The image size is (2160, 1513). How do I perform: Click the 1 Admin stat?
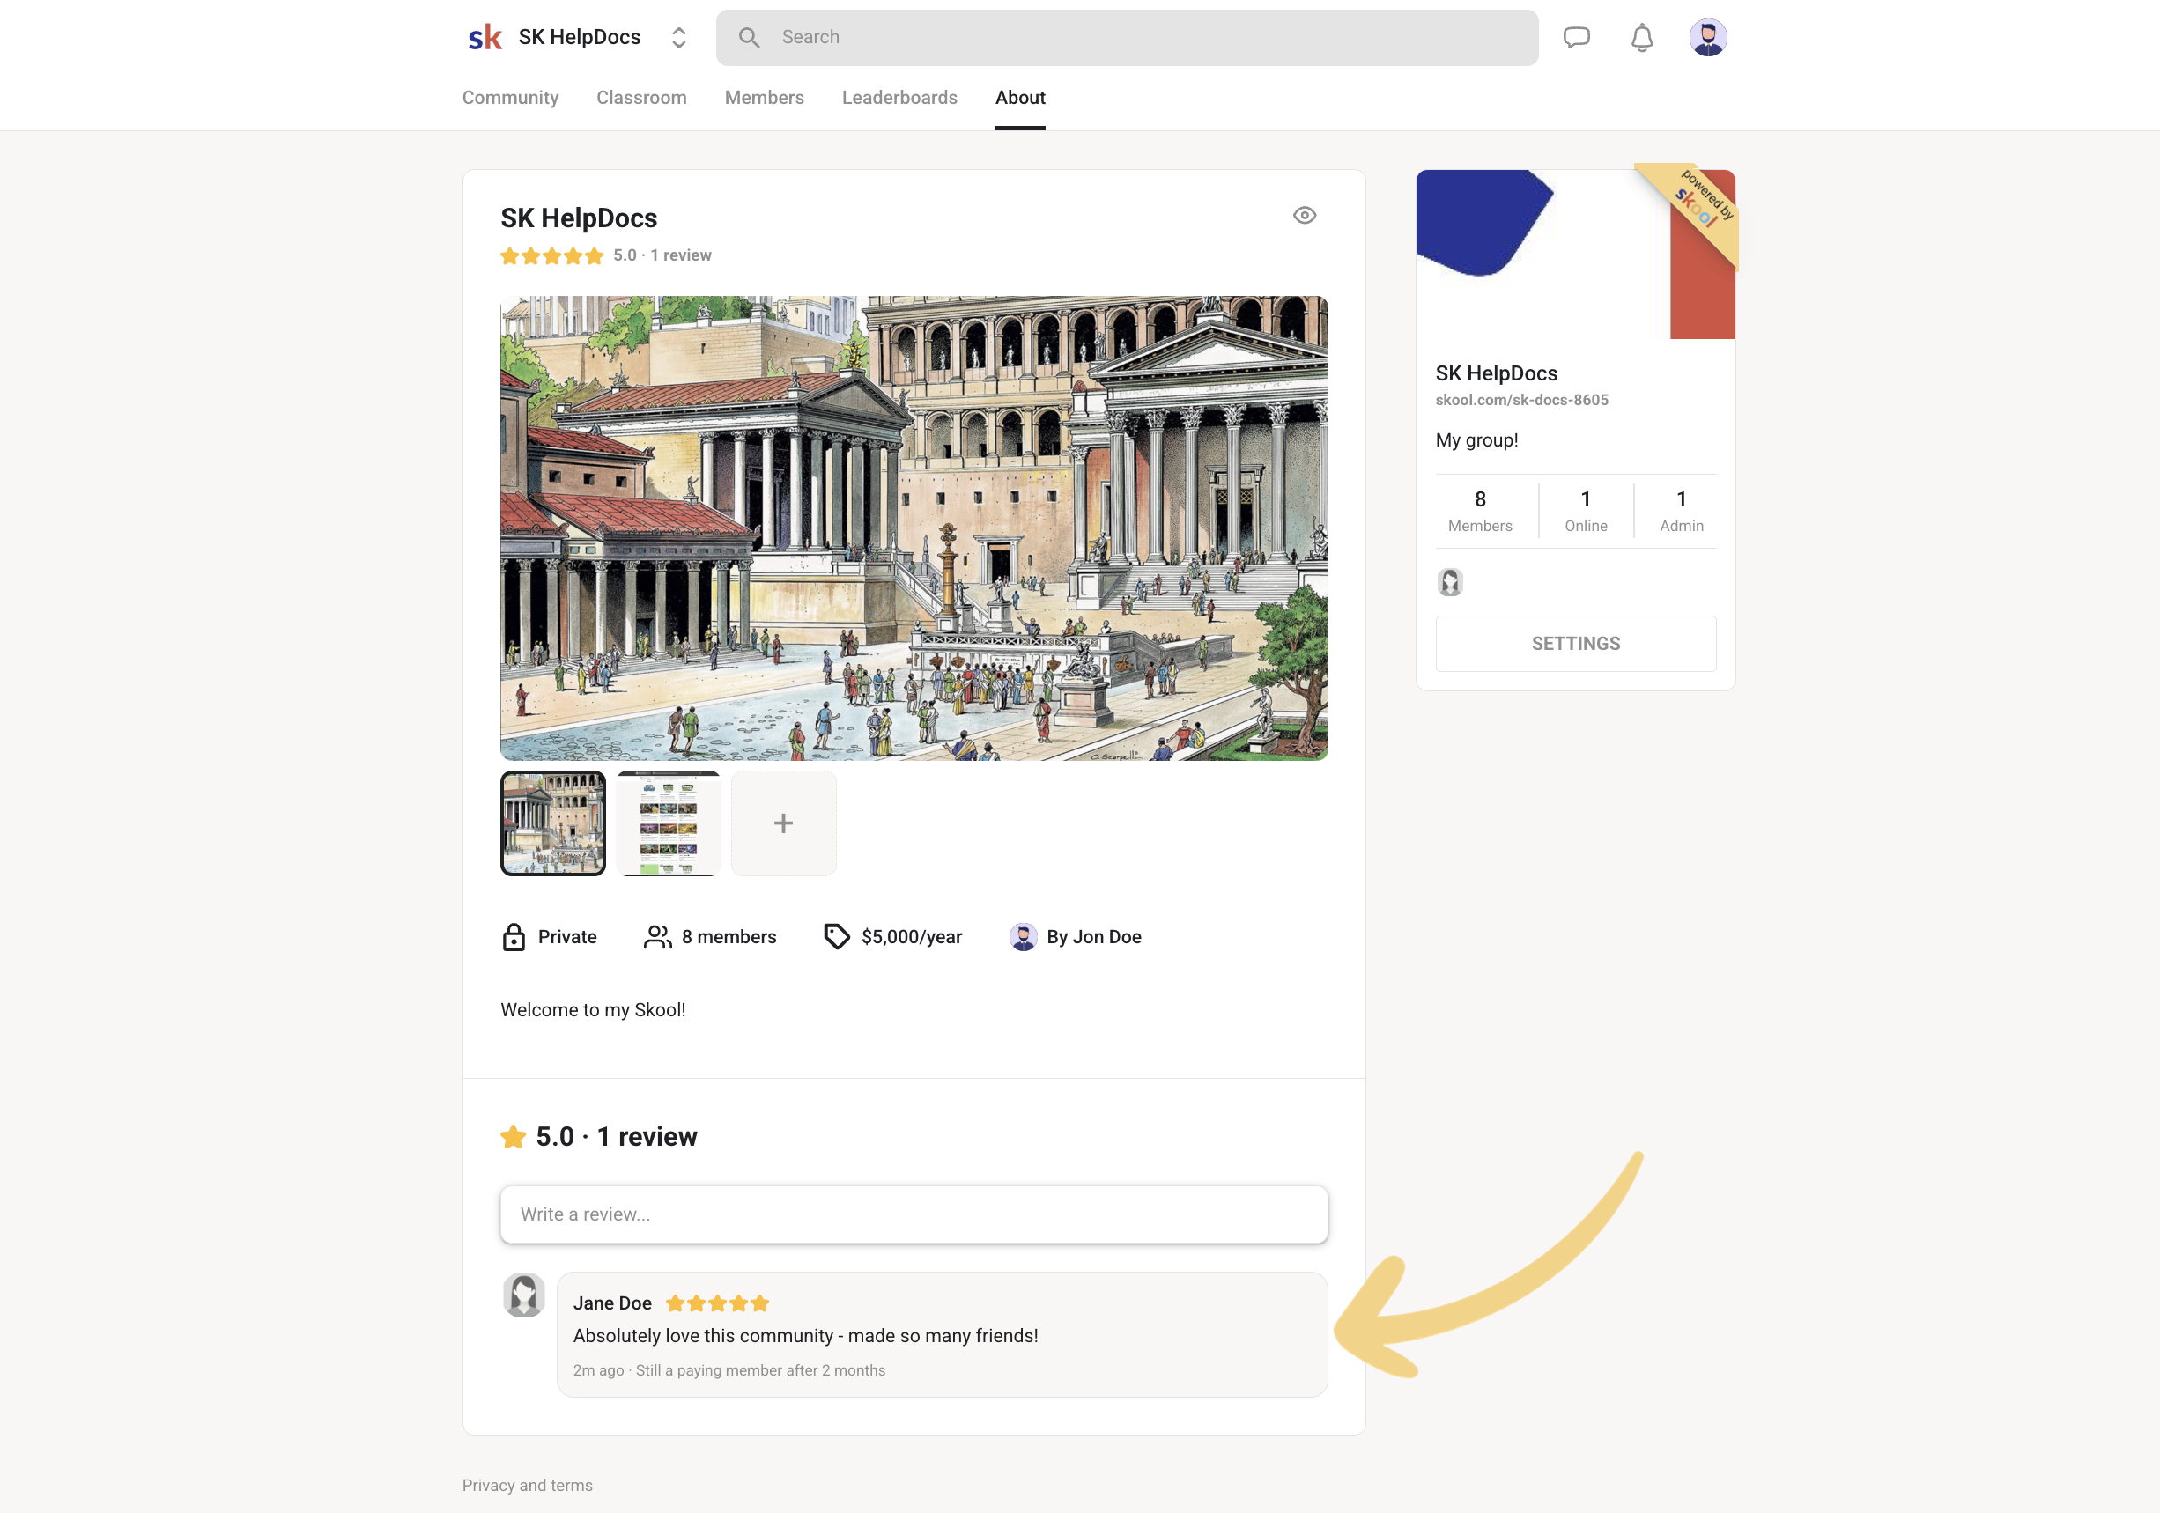(1681, 511)
